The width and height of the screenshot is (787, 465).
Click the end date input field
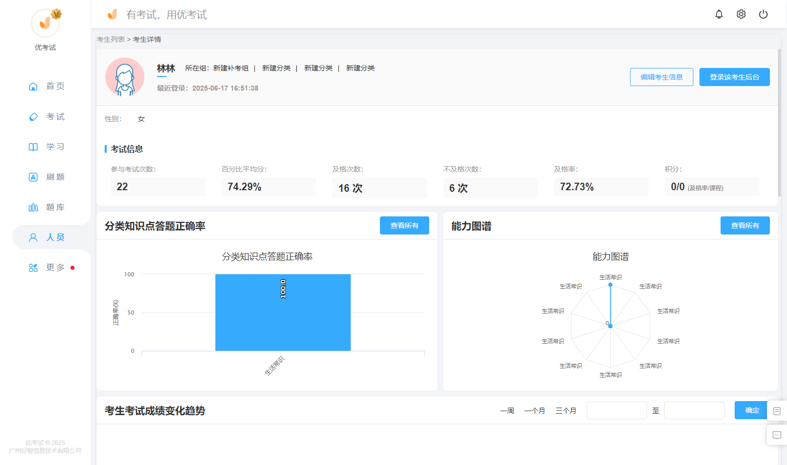click(694, 411)
